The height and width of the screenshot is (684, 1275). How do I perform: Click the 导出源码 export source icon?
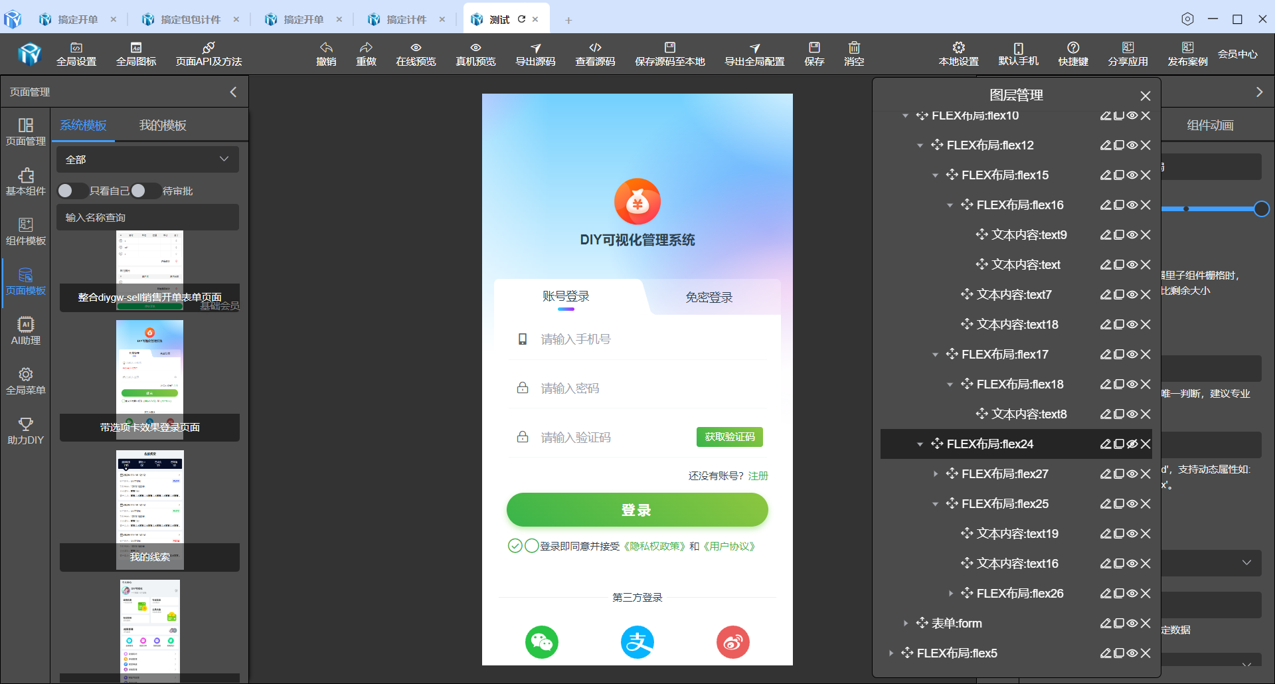[535, 53]
